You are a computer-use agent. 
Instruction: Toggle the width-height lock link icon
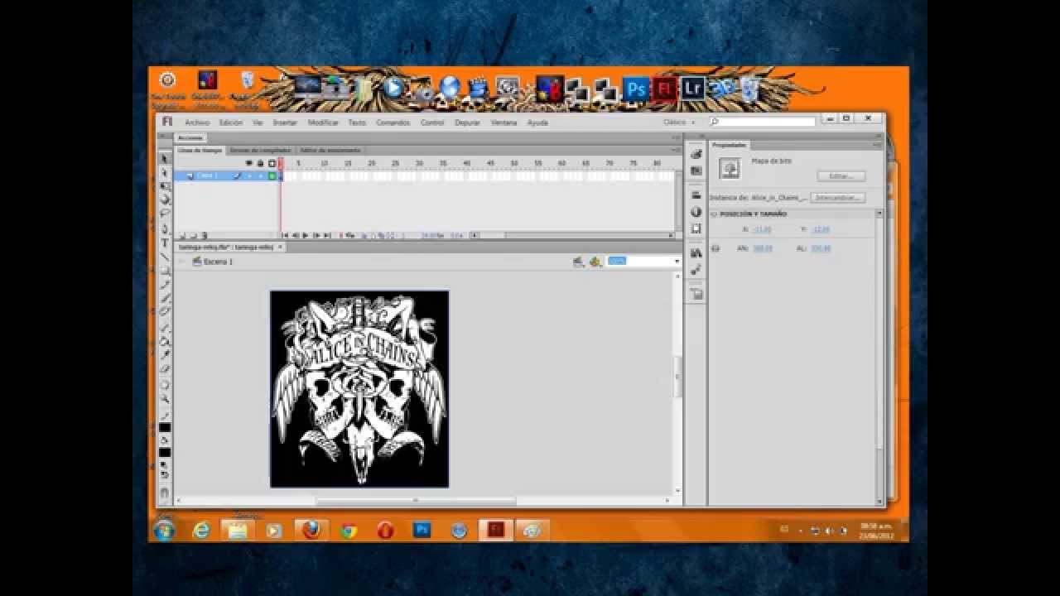click(x=715, y=248)
